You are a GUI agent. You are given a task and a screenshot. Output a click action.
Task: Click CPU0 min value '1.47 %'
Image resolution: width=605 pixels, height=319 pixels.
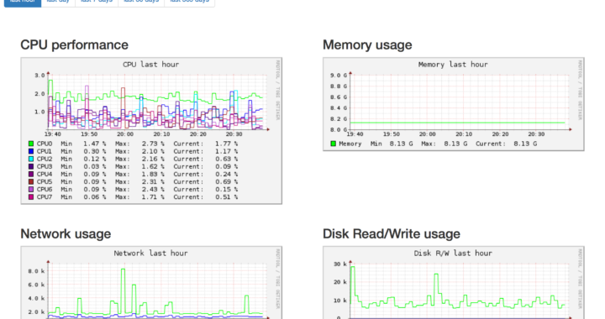tap(94, 144)
